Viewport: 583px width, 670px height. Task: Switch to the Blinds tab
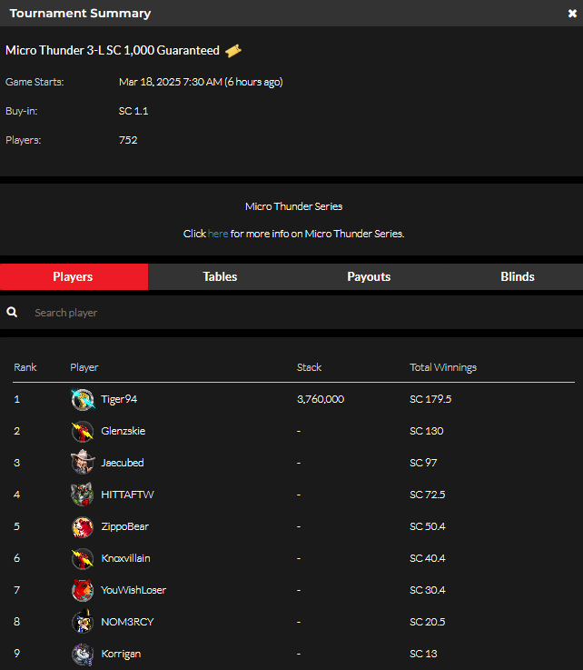click(518, 277)
